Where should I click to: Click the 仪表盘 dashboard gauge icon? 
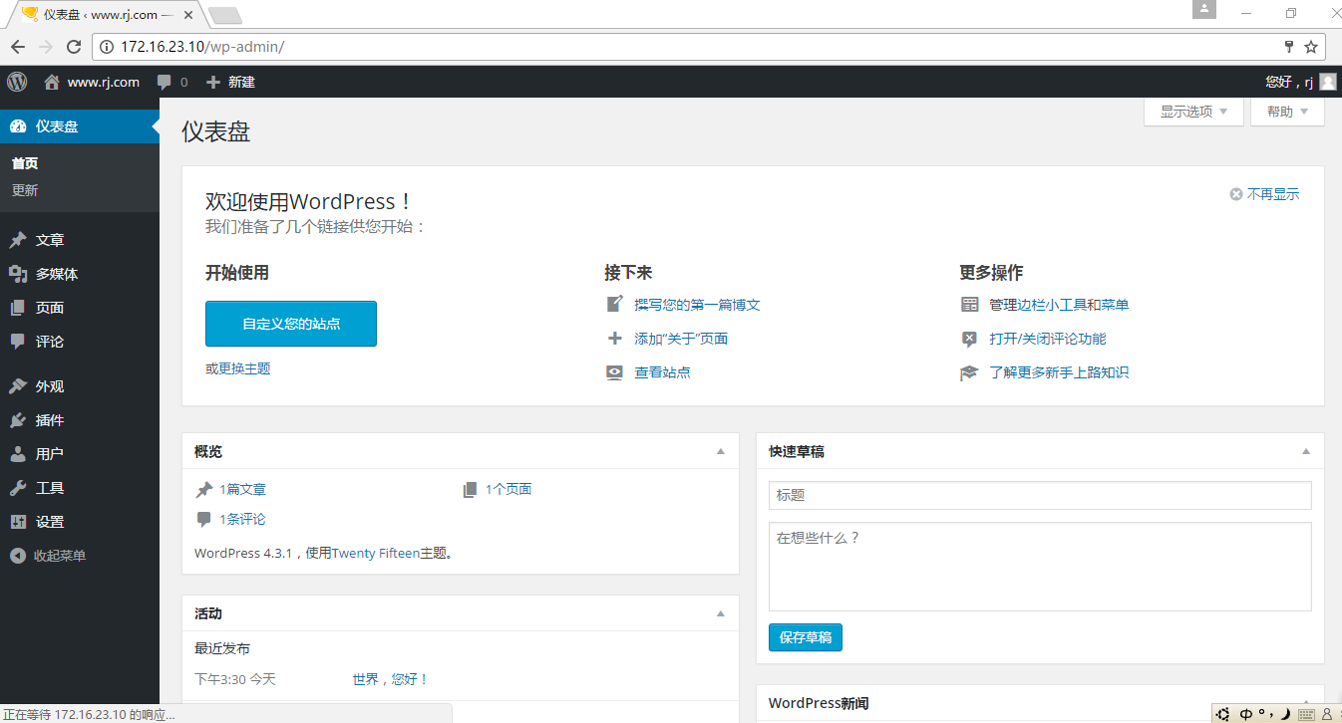[x=18, y=126]
